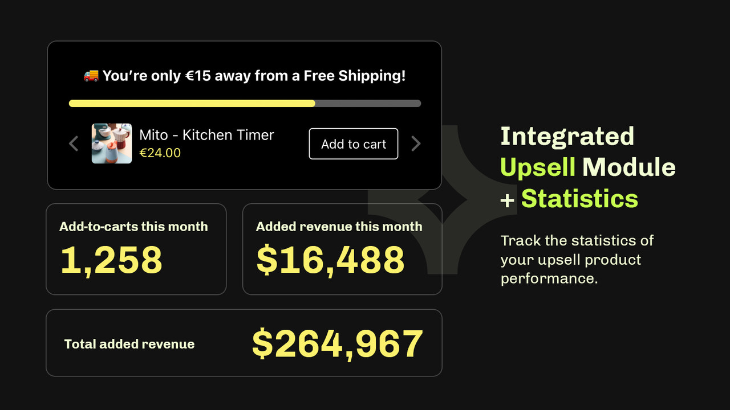The image size is (730, 410).
Task: Select the €24.00 price label
Action: pos(160,153)
